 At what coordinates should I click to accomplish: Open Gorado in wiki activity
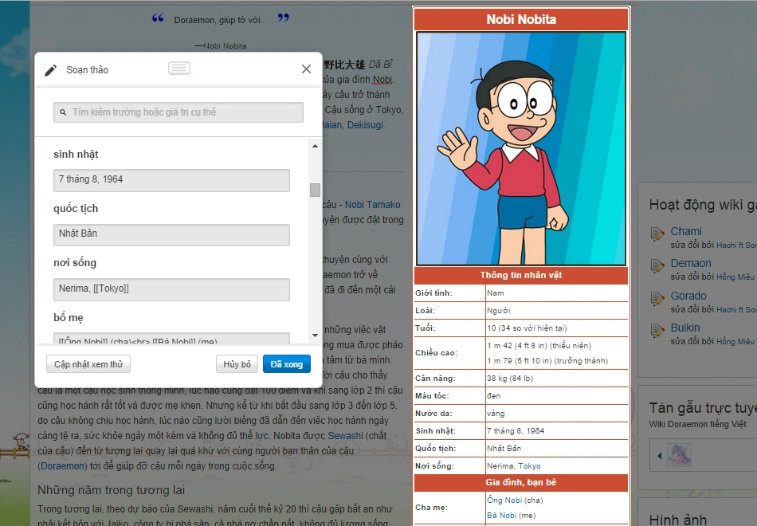688,296
